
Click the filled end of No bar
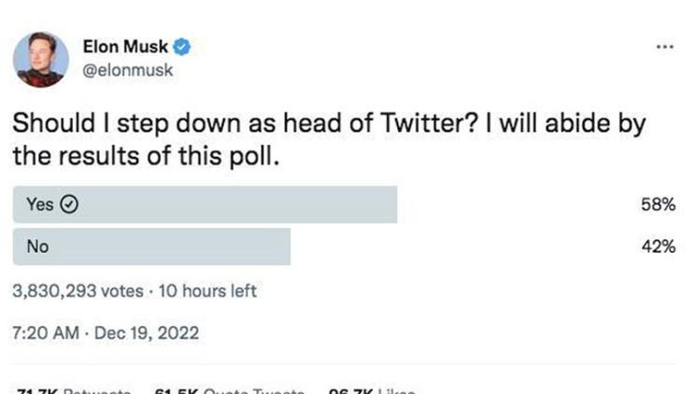click(x=284, y=246)
